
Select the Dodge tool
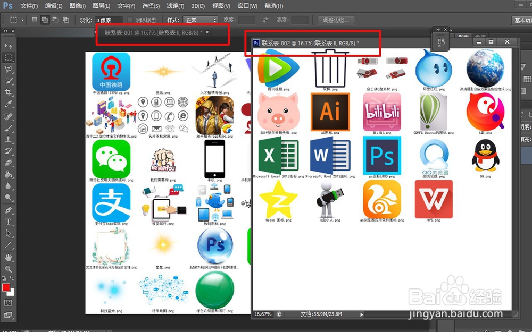click(8, 198)
